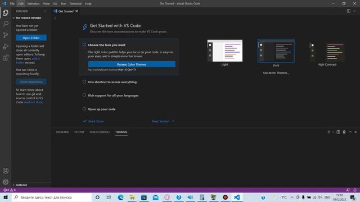Click the Explorer more actions ellipsis
This screenshot has height=202, width=360.
46,11
